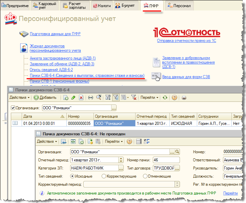Click the ellipsis button beside the document's Организация field
This screenshot has width=246, height=203.
172,152
